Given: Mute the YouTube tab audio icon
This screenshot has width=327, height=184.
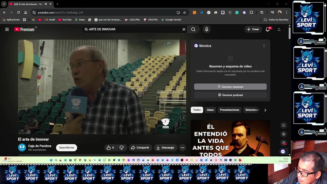Looking at the screenshot, I should 46,4.
